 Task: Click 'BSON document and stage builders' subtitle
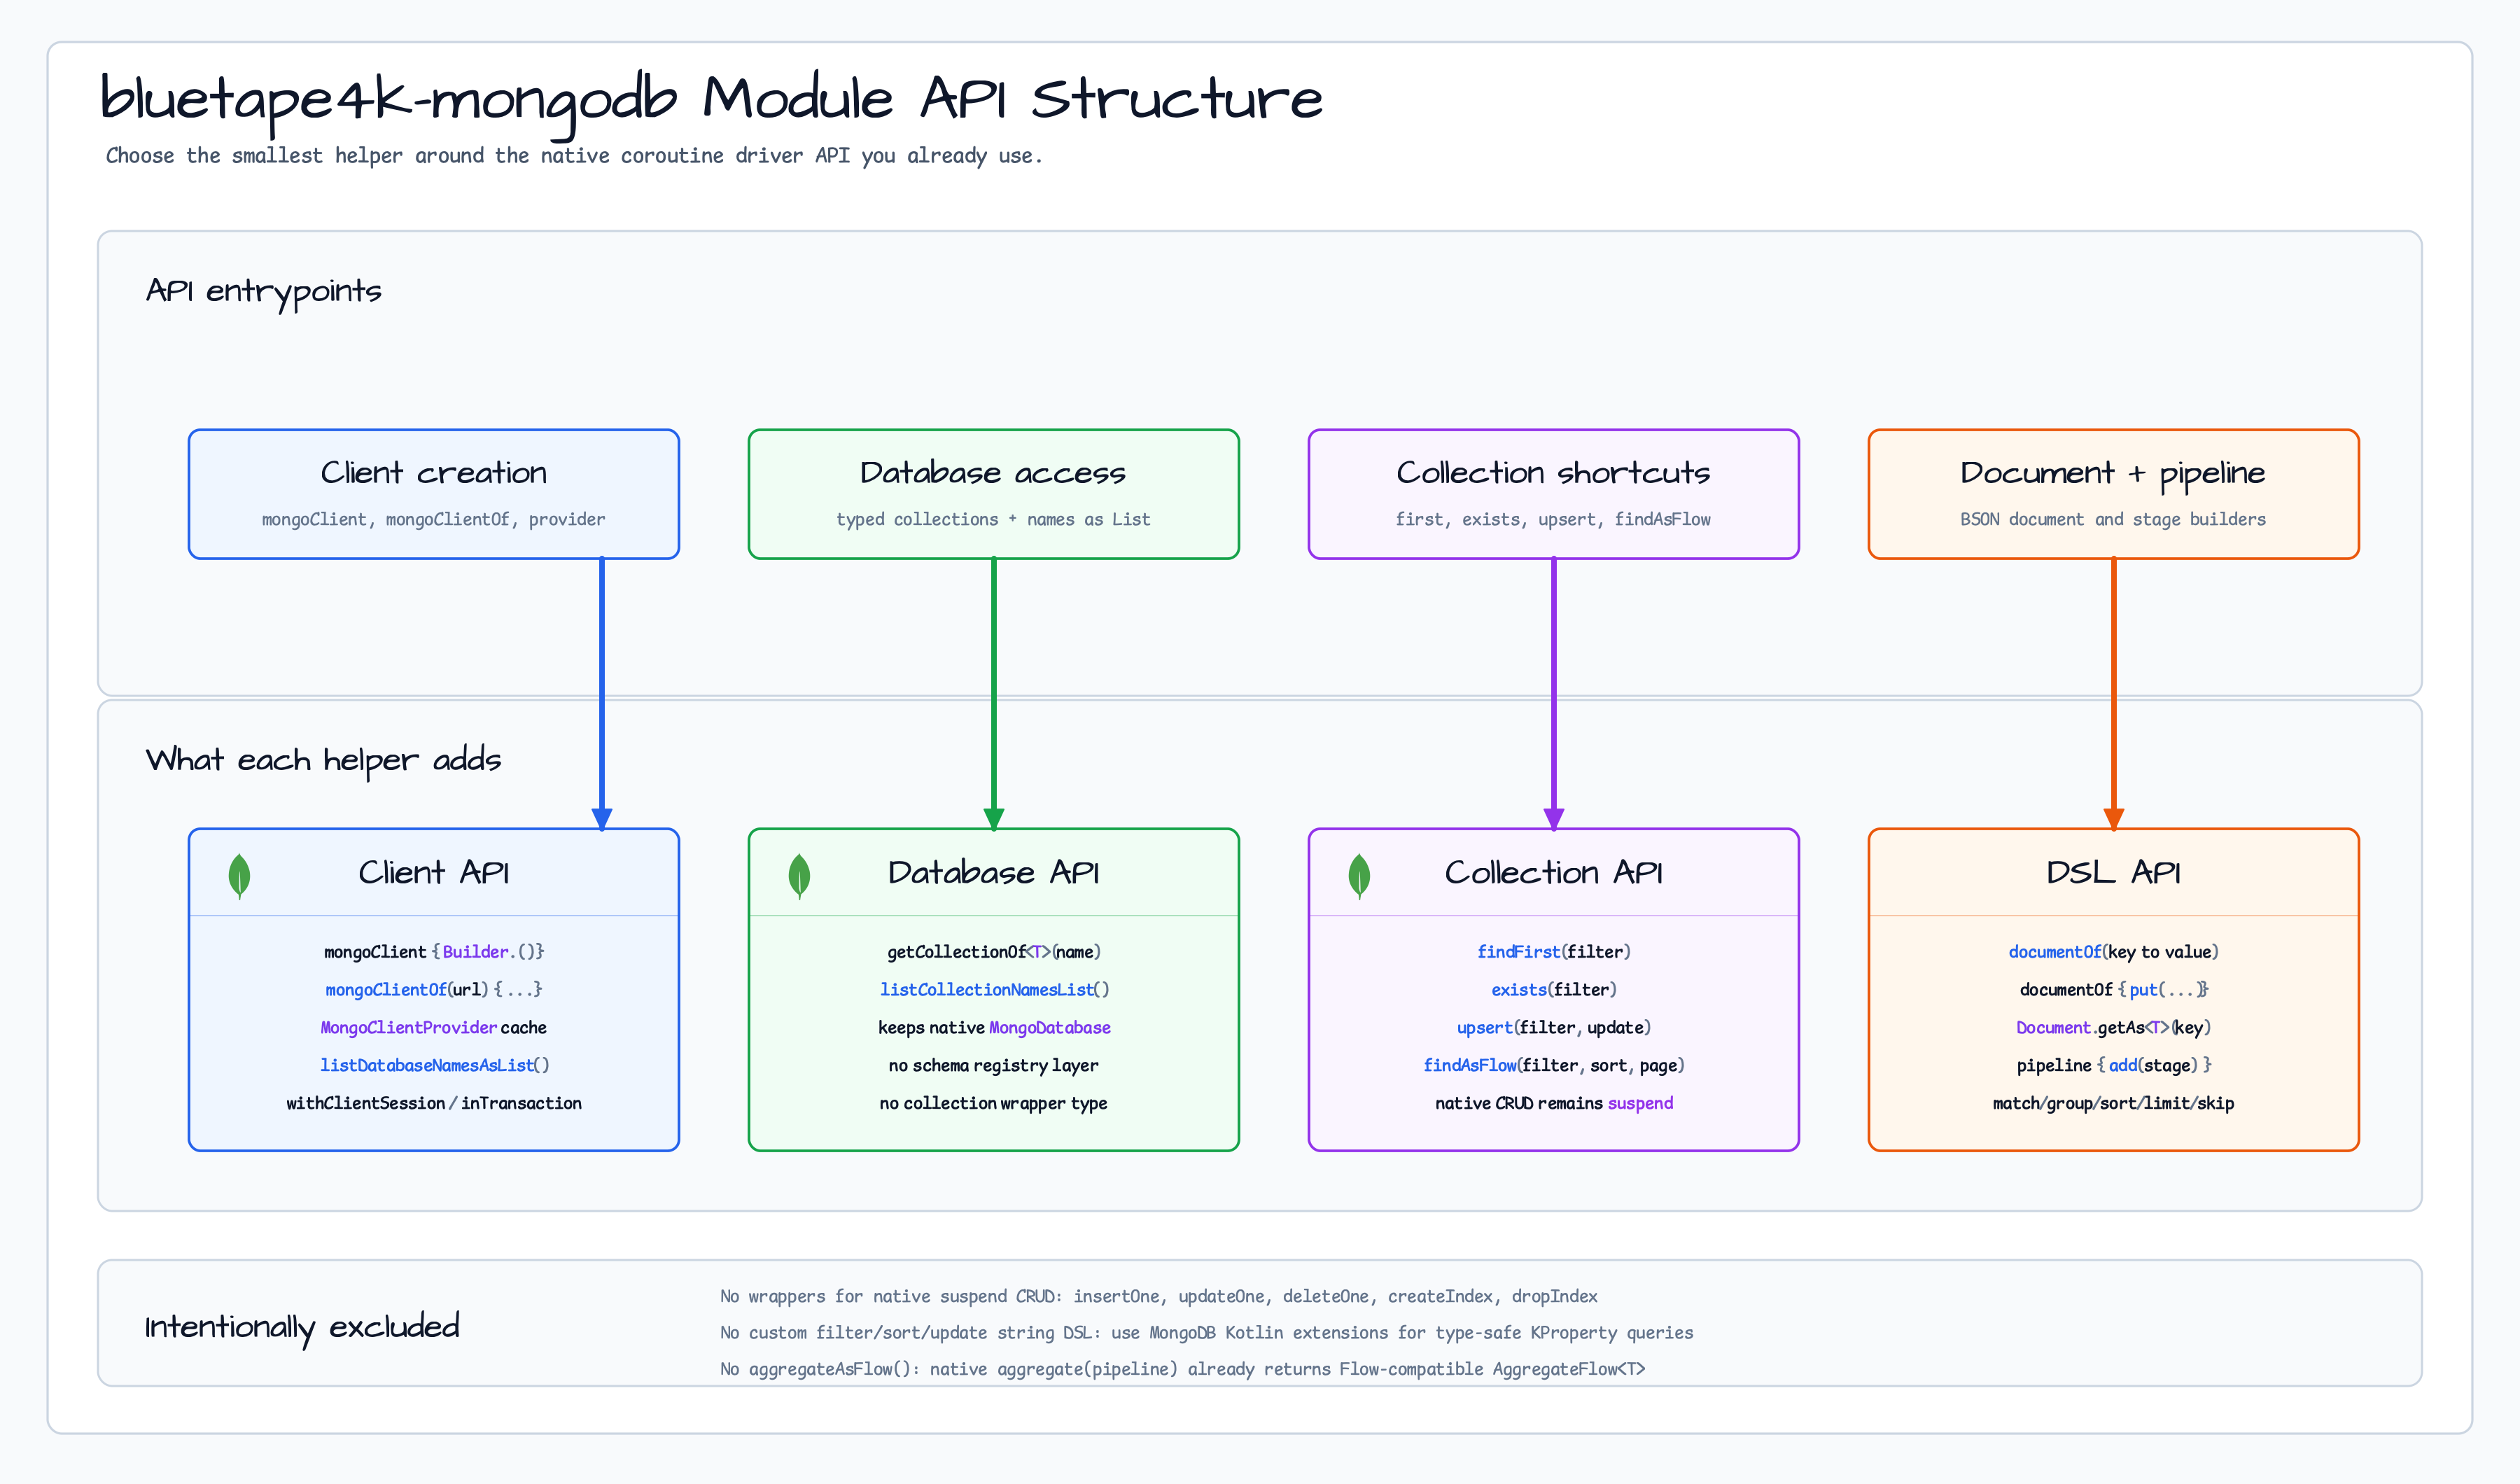coord(2114,519)
